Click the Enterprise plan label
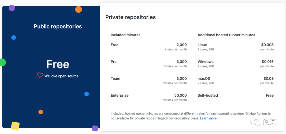The height and width of the screenshot is (134, 286). coord(120,95)
